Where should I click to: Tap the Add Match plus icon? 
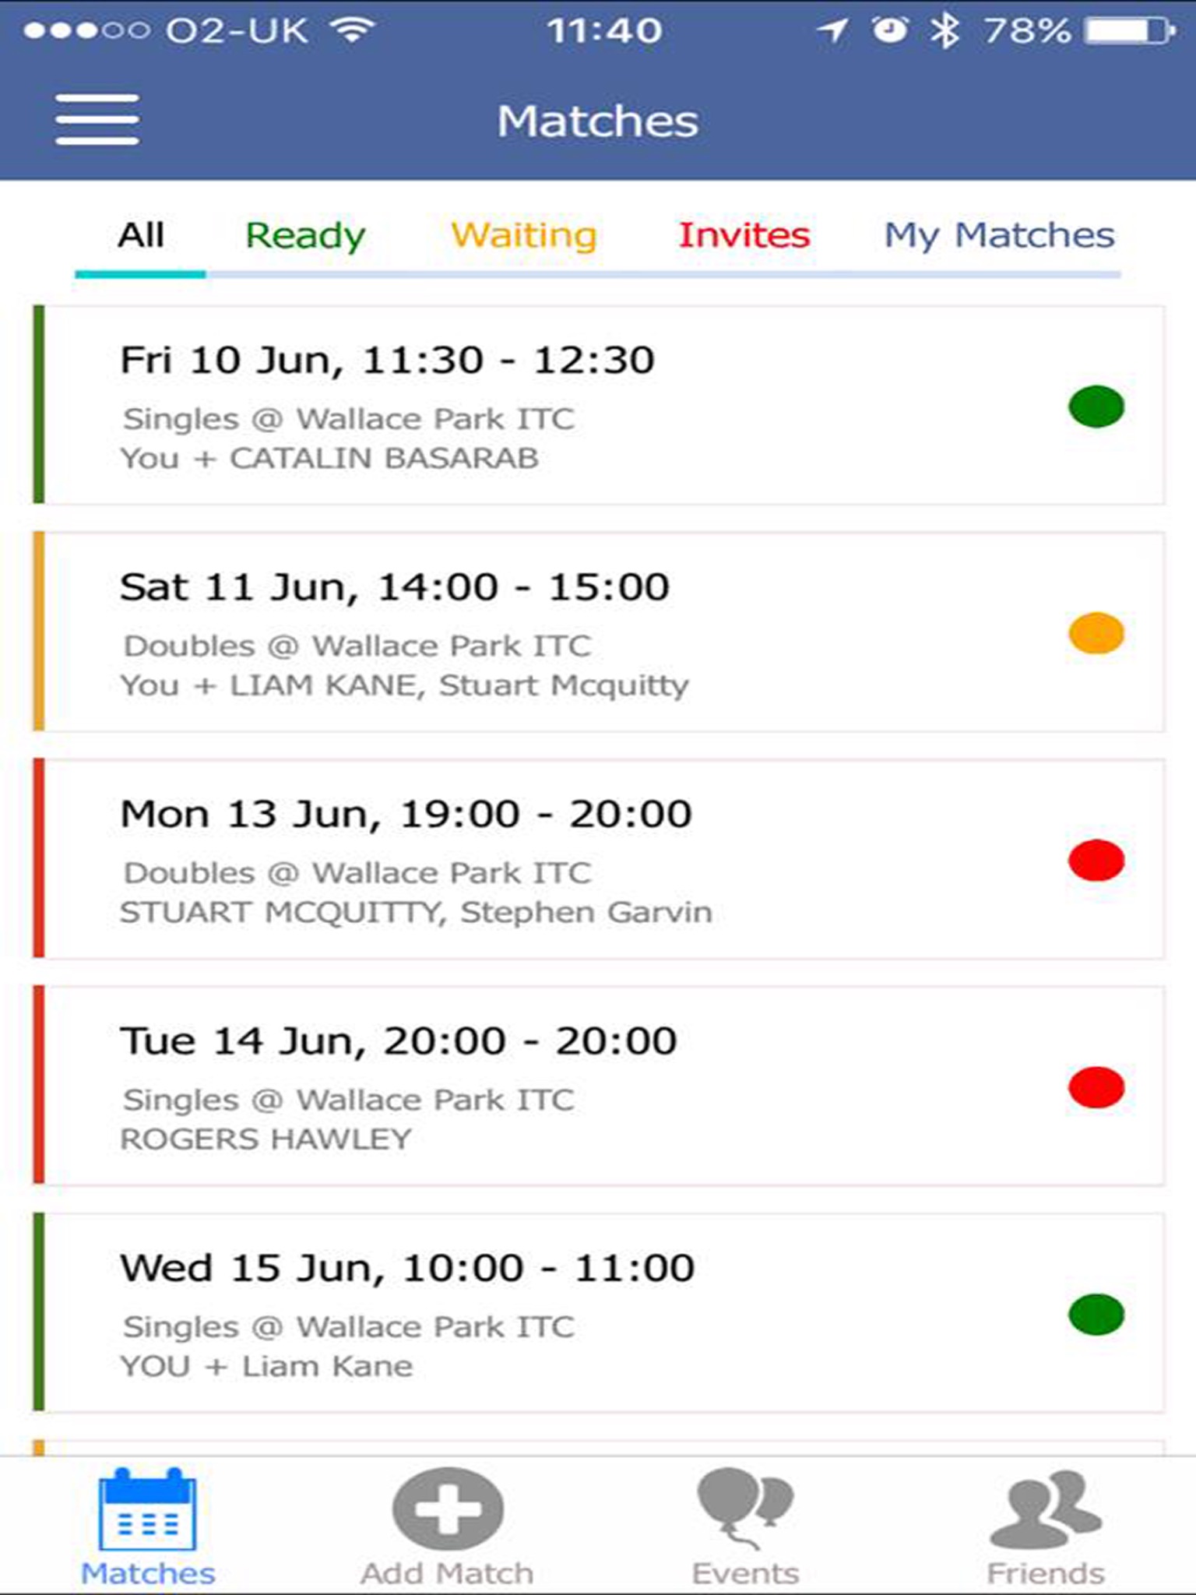[448, 1509]
